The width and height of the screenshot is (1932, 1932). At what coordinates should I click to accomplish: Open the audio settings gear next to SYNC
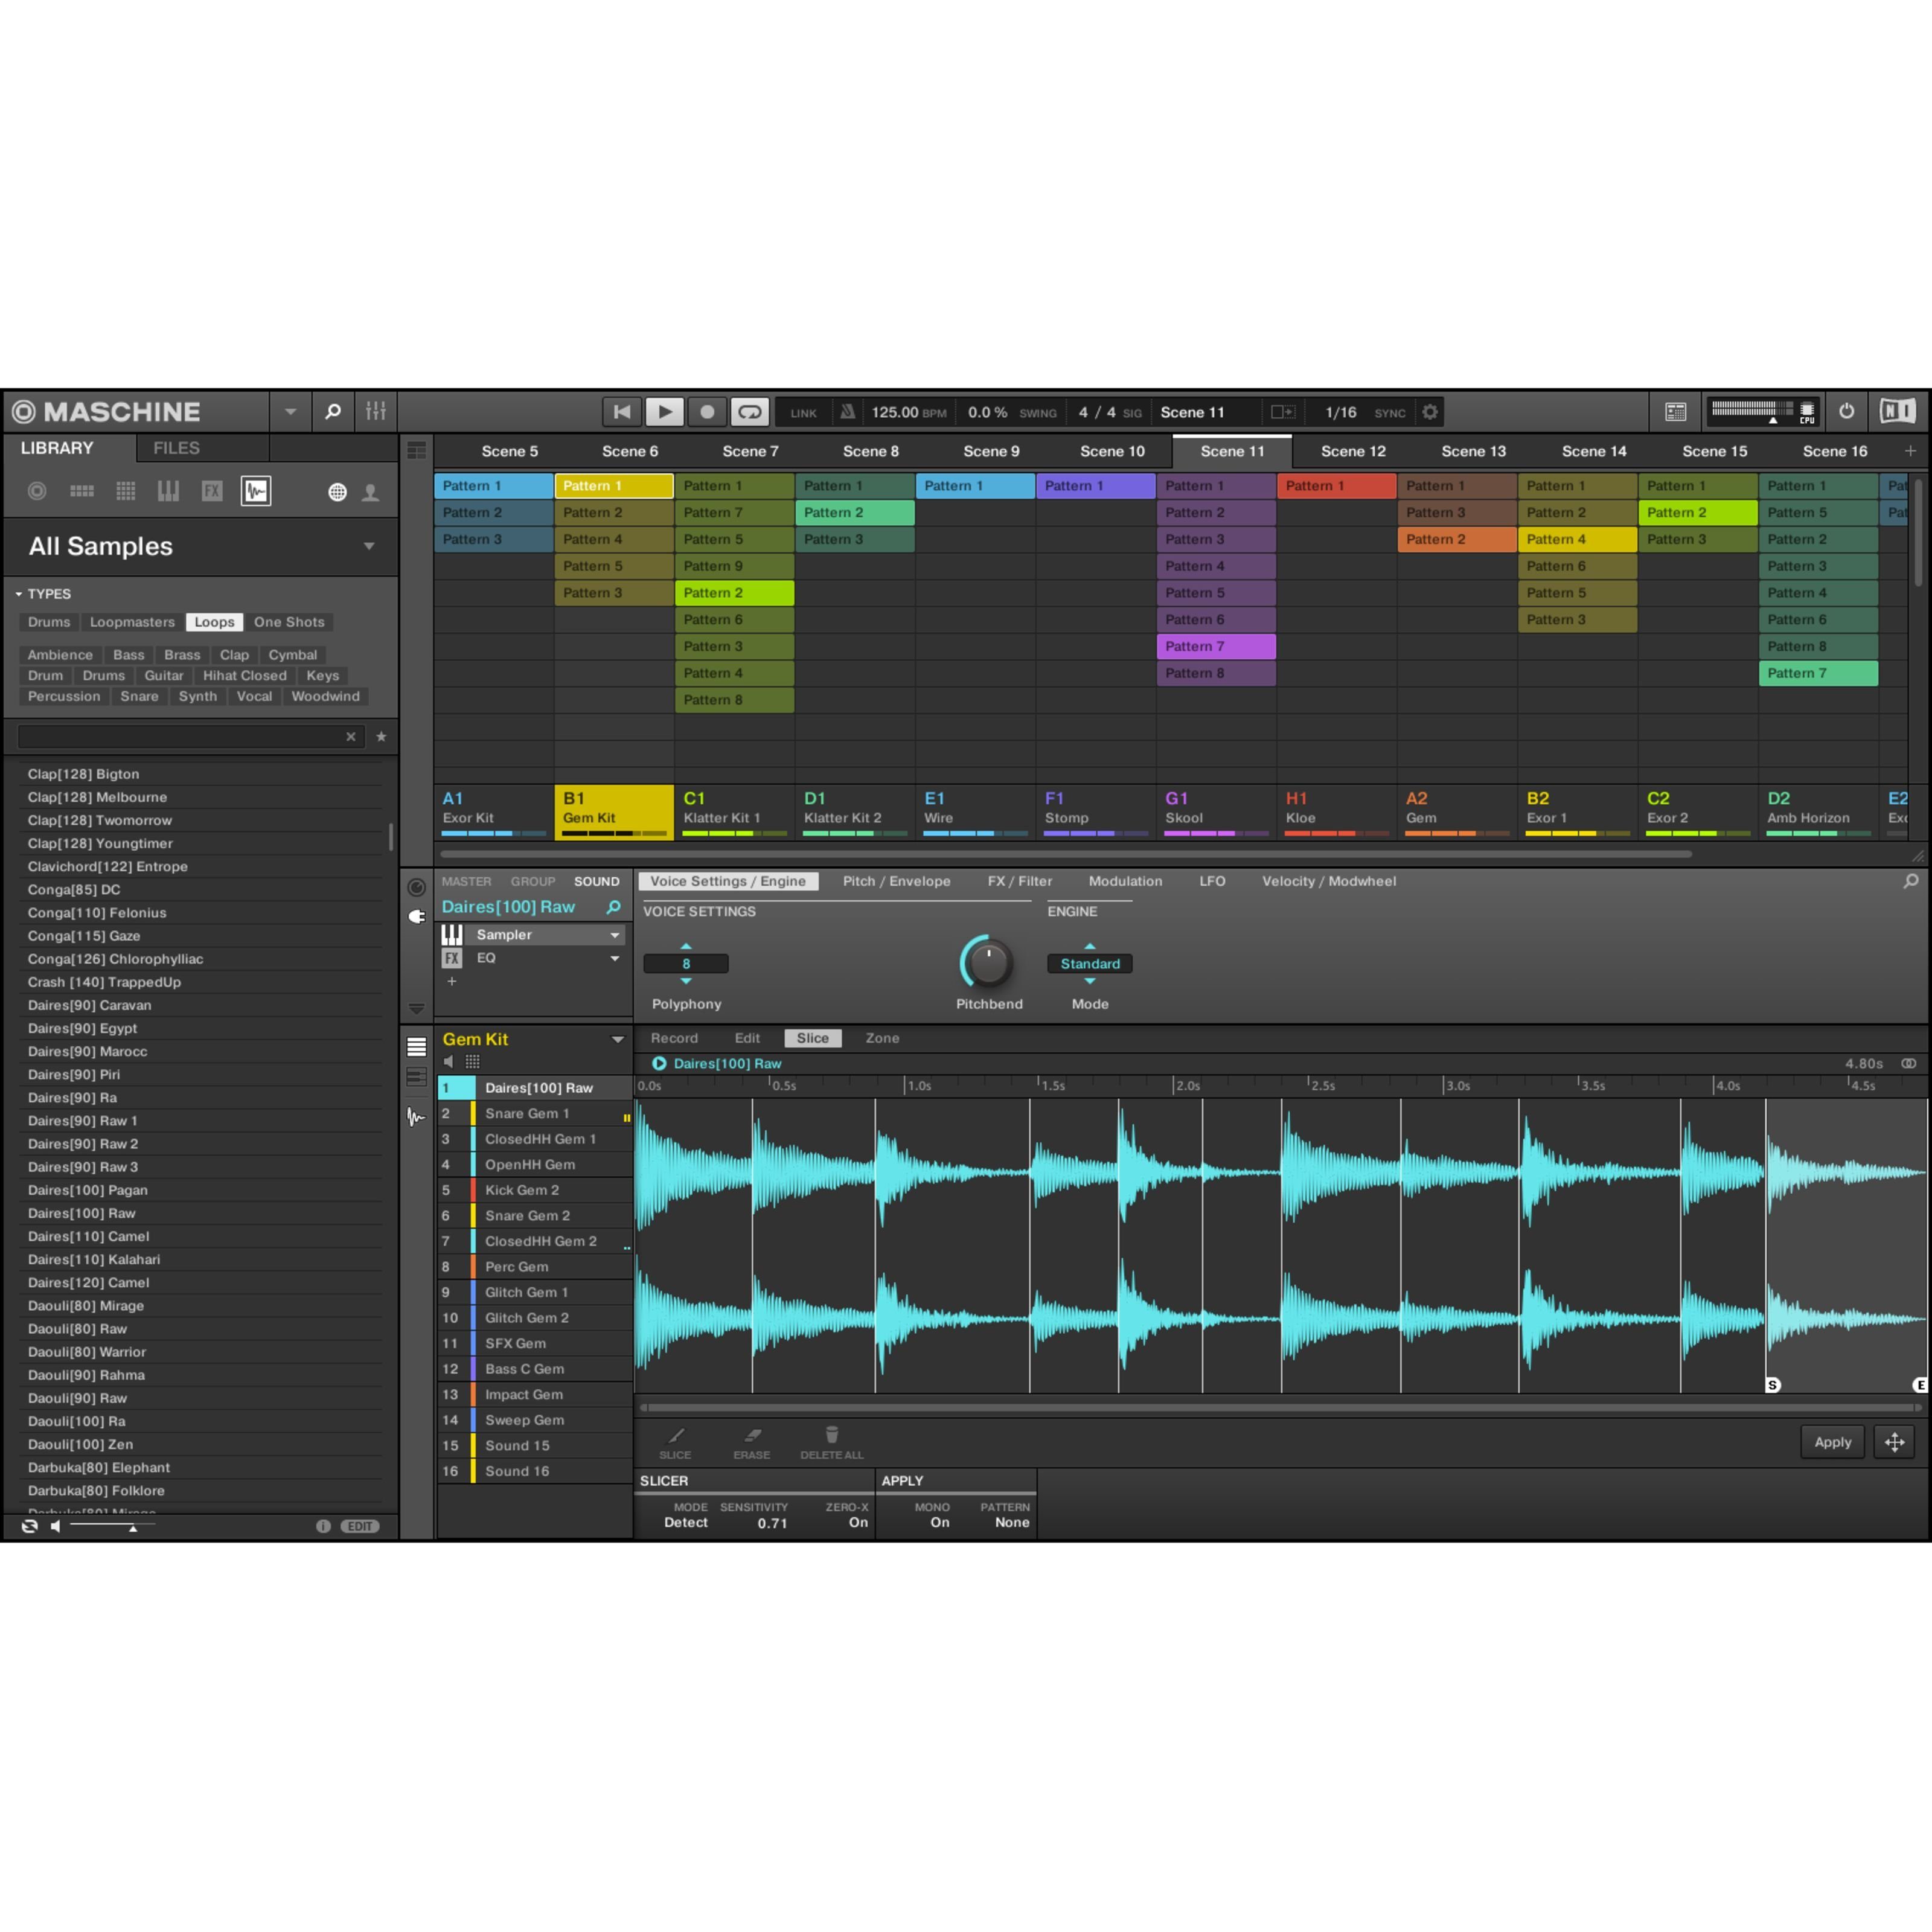[1429, 411]
